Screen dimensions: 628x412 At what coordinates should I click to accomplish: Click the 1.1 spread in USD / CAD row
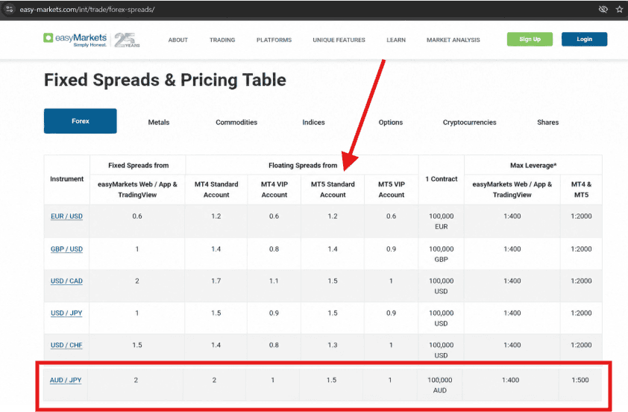point(274,281)
